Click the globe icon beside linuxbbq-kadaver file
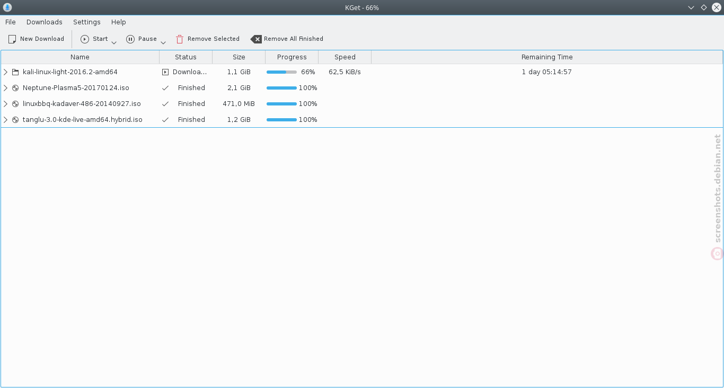 coord(15,104)
